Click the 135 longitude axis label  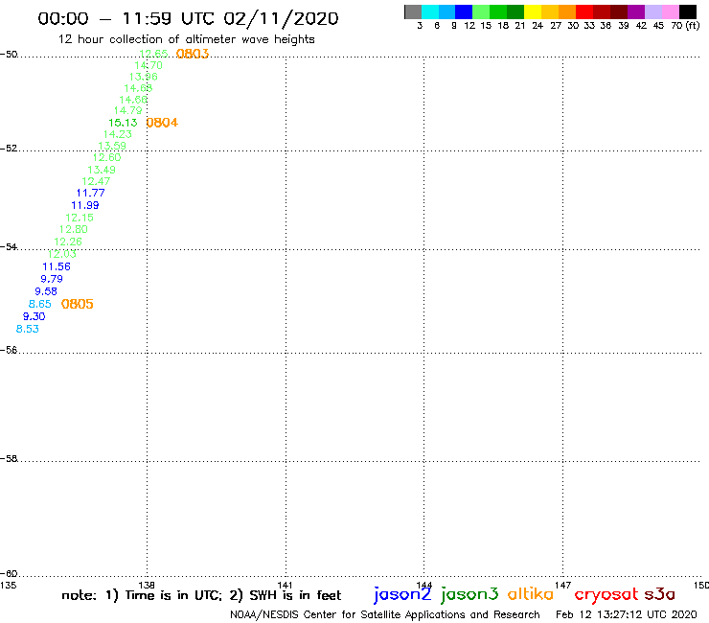pos(8,586)
